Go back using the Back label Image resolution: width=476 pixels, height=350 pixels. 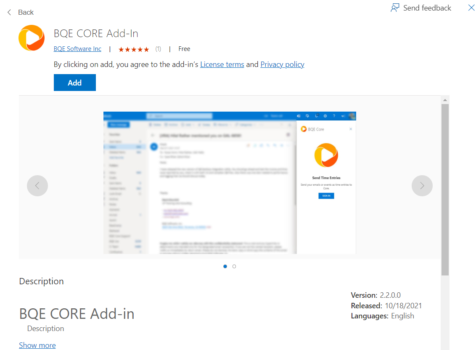pyautogui.click(x=26, y=12)
